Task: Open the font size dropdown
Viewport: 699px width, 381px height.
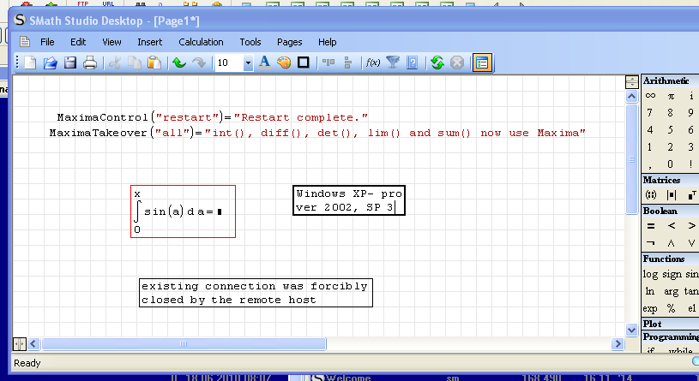Action: 248,63
